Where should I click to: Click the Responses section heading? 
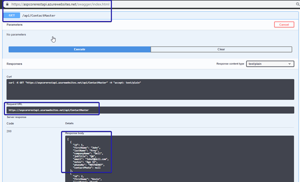pyautogui.click(x=15, y=64)
